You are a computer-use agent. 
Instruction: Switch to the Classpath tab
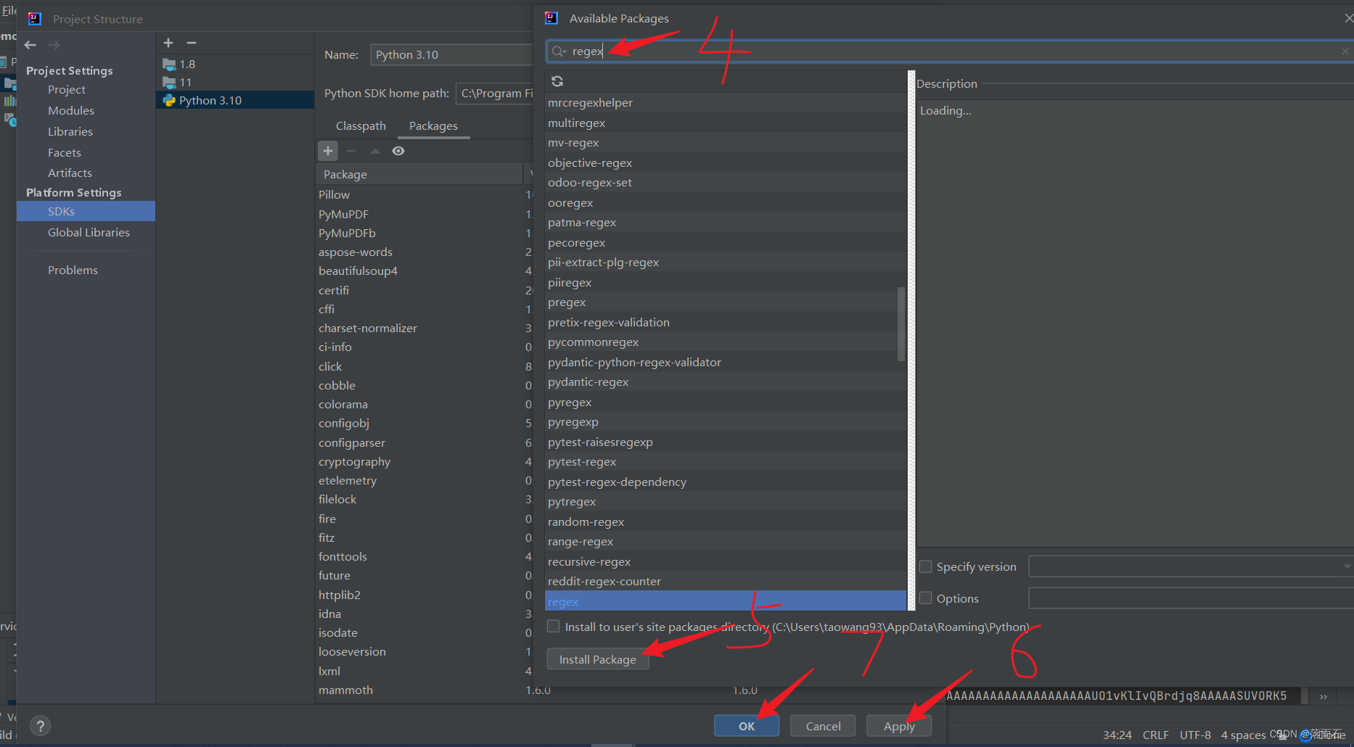click(x=361, y=125)
